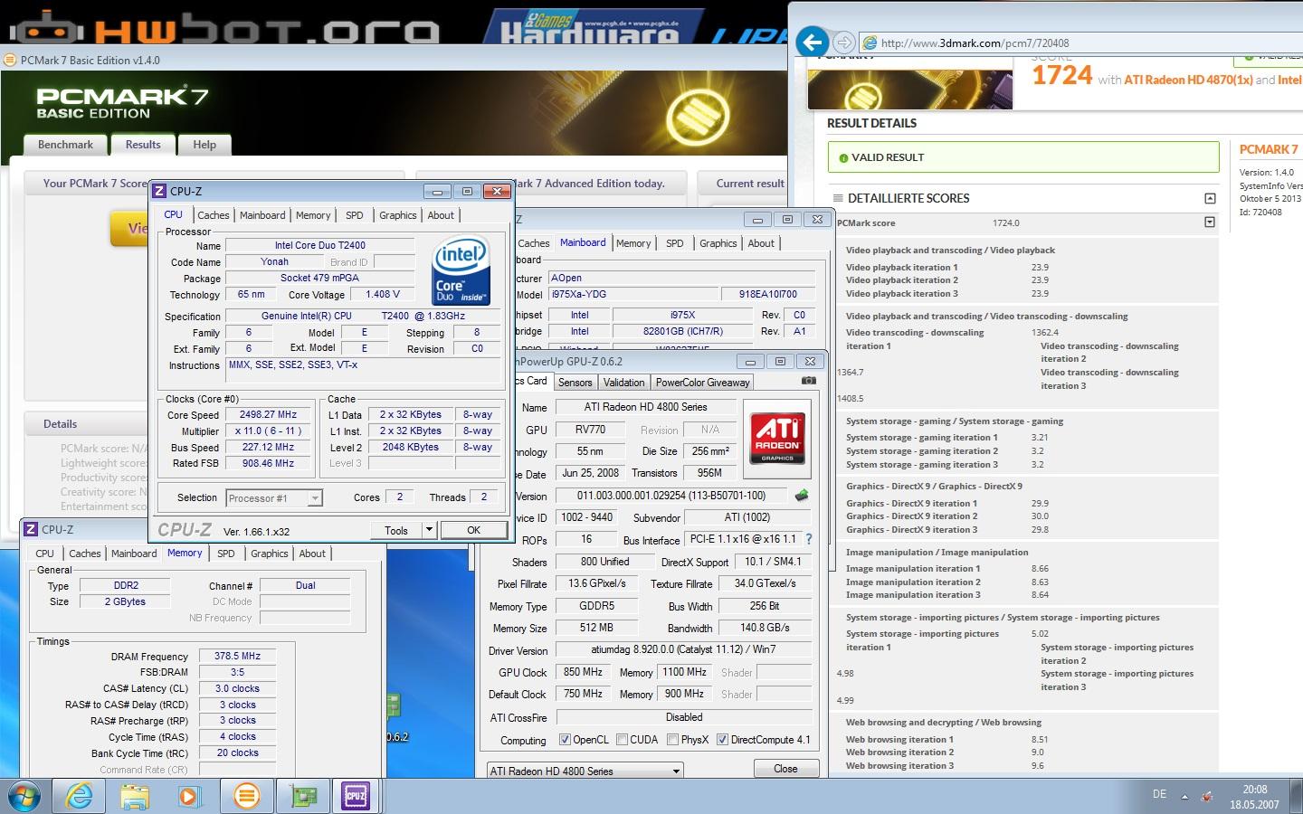The width and height of the screenshot is (1303, 814).
Task: Click the GPU-Z BIOS save chip icon
Action: (x=801, y=495)
